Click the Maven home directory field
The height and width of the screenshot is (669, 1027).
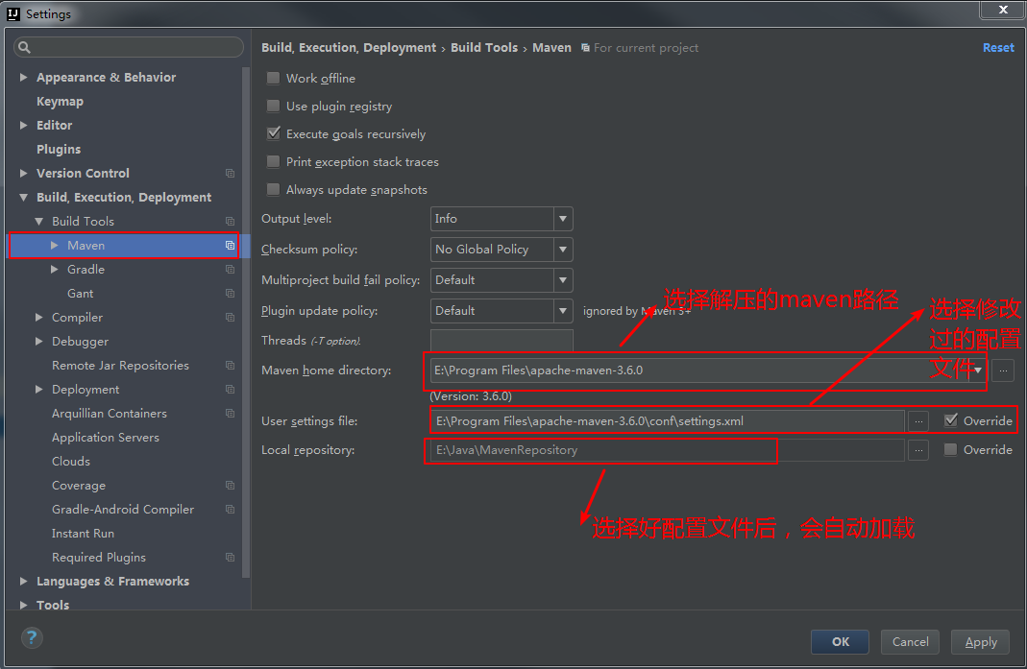(709, 370)
